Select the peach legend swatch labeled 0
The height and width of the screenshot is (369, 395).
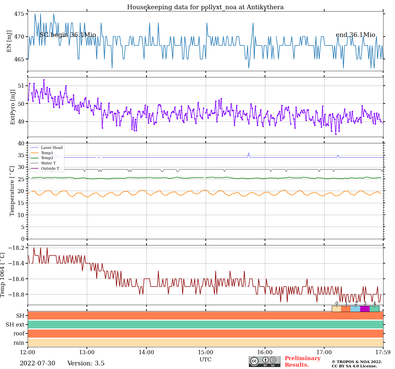336,309
